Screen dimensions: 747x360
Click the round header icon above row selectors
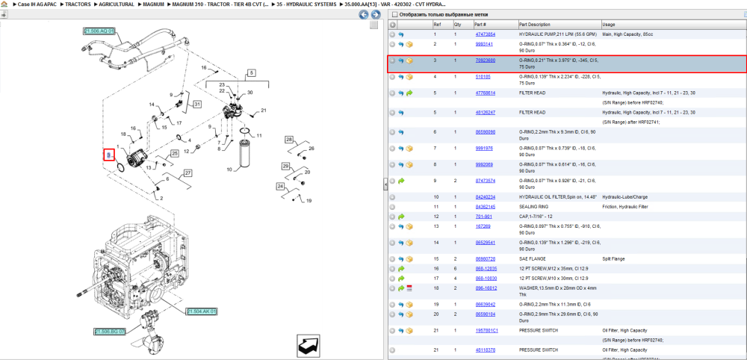pos(393,25)
